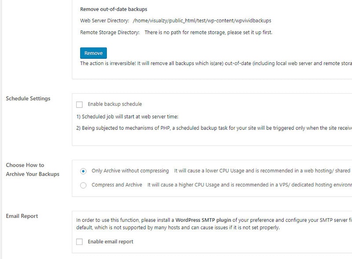
Task: Click the Choose How to Archive Your Backups heading
Action: point(32,169)
